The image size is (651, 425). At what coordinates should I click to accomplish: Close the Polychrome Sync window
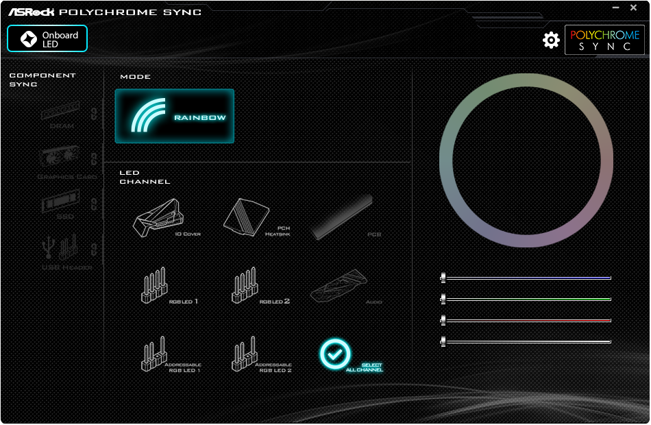click(634, 8)
